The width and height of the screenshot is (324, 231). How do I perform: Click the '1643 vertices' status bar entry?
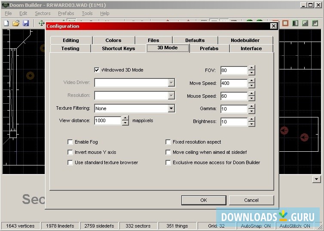[20, 226]
